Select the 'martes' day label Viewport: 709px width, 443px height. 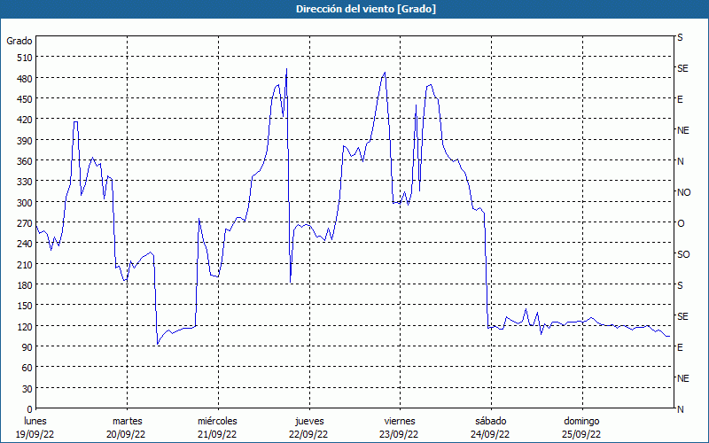tap(127, 421)
